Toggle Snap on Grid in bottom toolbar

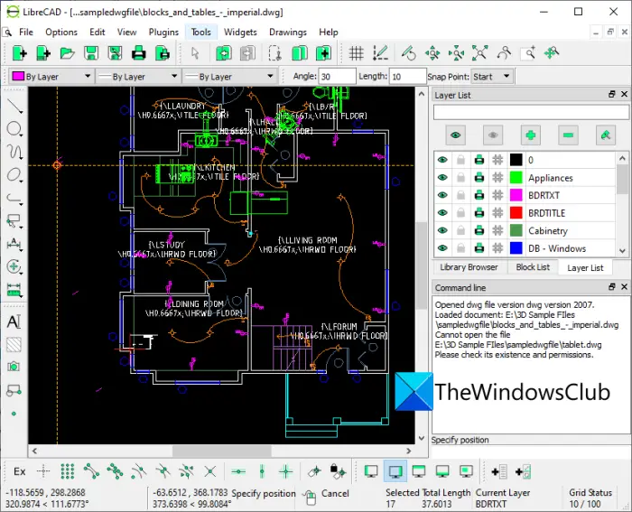coord(68,471)
